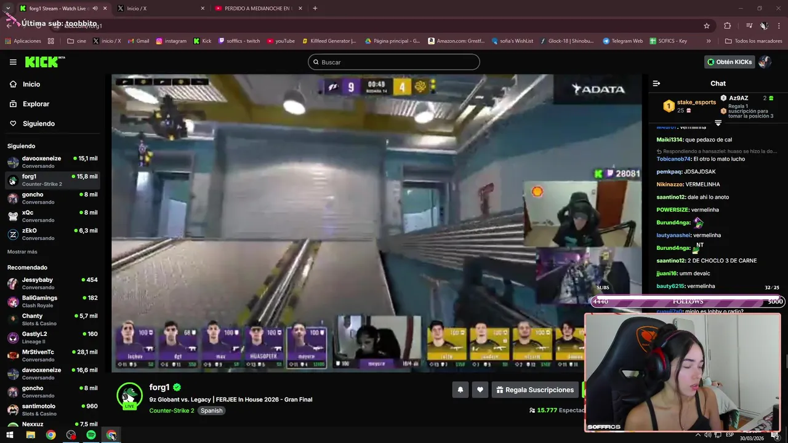
Task: Open Todos los marcadores folder
Action: 753,41
